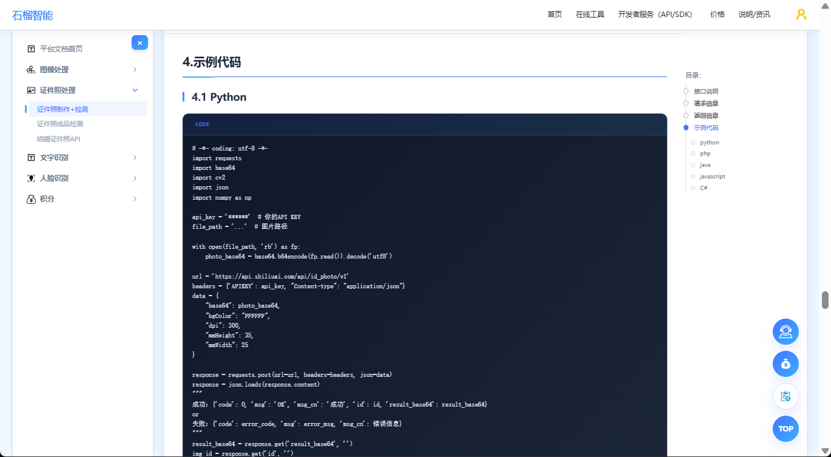Click the 人脸识别 category icon
The width and height of the screenshot is (831, 457).
point(31,178)
